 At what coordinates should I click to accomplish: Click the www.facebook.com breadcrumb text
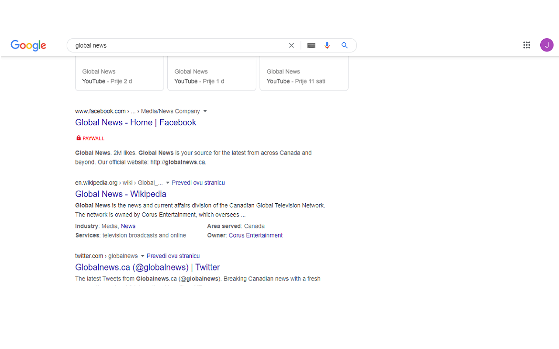[x=100, y=111]
